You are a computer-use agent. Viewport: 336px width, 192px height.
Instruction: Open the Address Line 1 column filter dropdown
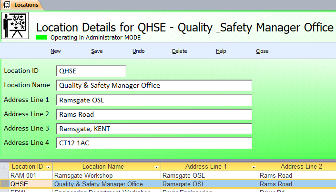[254, 167]
